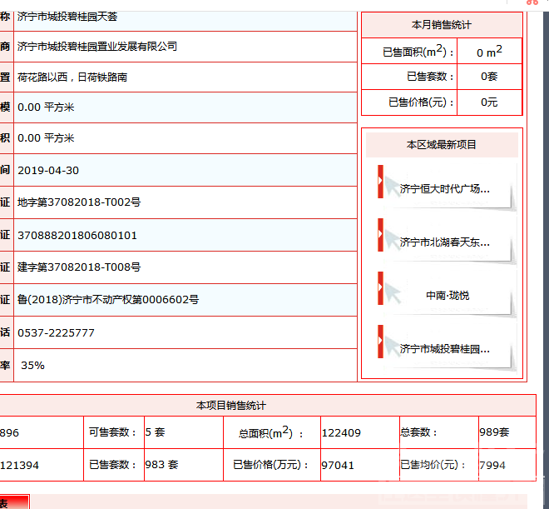Click the land permit 地字第37082018-T002号
Viewport: 549px width, 509px height.
[79, 202]
